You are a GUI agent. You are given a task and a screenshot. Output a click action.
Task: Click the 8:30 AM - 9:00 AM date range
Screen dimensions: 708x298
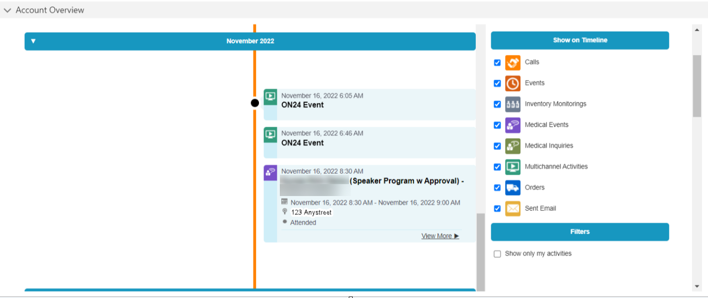coord(375,202)
